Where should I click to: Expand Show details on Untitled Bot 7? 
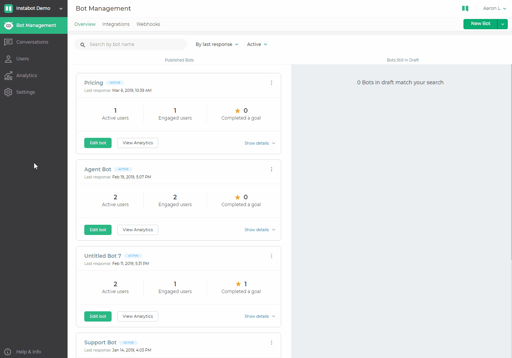click(x=260, y=316)
